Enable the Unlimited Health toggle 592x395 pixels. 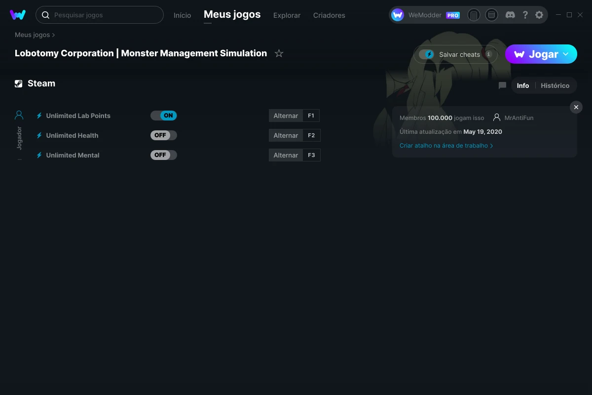click(x=164, y=135)
